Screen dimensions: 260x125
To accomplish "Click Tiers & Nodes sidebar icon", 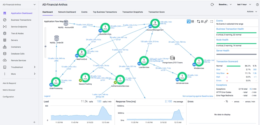I will pyautogui.click(x=5, y=33).
